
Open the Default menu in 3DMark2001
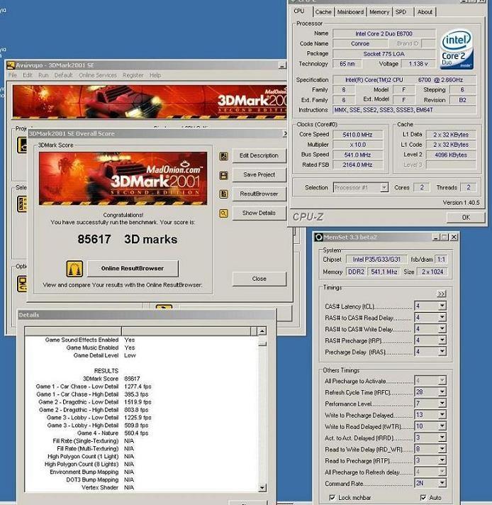click(x=63, y=75)
